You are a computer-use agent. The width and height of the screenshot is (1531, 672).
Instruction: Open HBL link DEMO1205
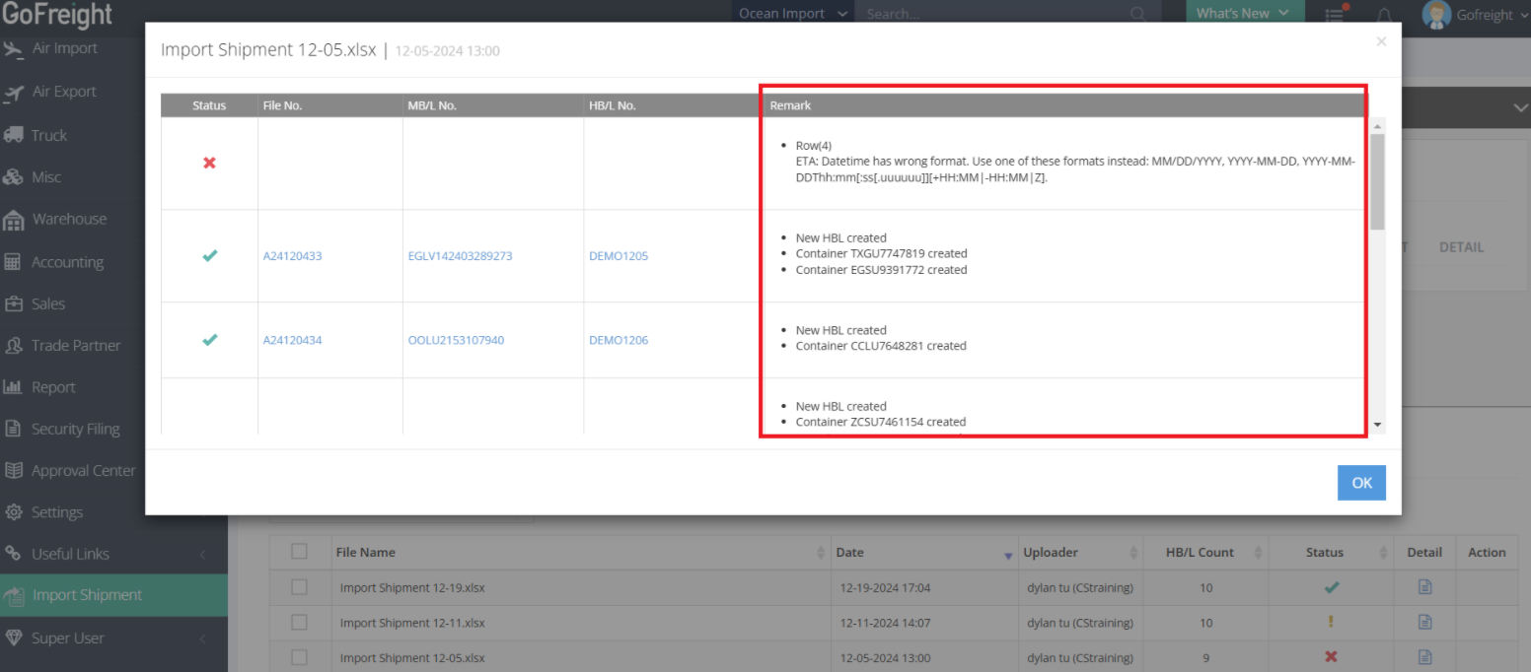coord(618,255)
